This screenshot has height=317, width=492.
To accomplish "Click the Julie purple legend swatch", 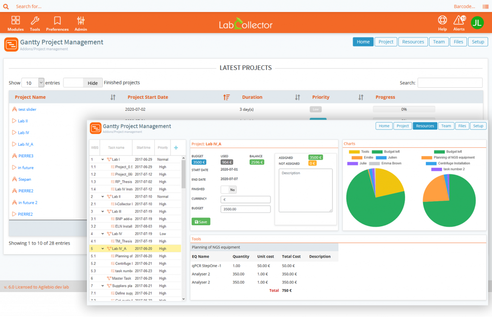I will (x=352, y=164).
